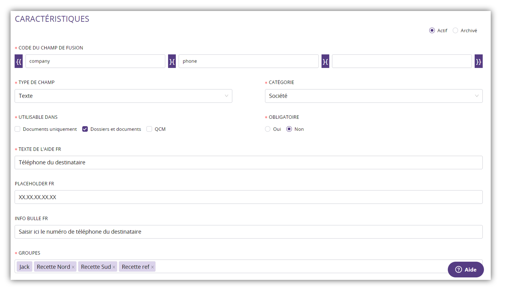Image resolution: width=507 pixels, height=288 pixels.
Task: Click the opening double-brace icon before company
Action: [x=18, y=61]
